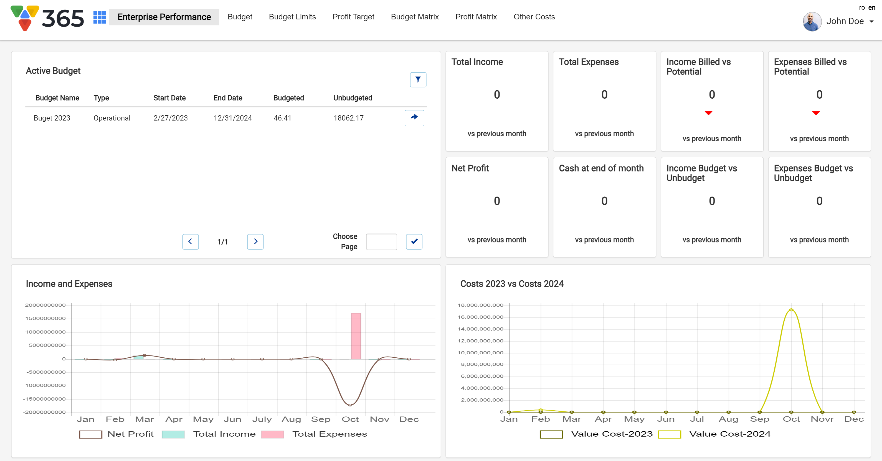
Task: Sort table by Budget Name column header
Action: 57,98
